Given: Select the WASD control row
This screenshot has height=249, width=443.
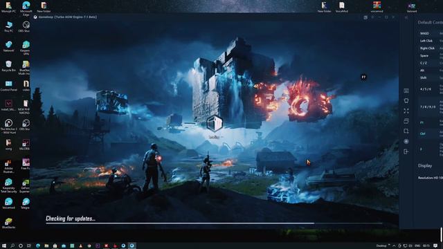Looking at the screenshot, I should click(431, 33).
